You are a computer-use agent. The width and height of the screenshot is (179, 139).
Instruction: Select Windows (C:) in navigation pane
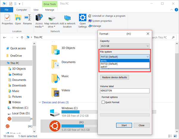pyautogui.click(x=18, y=108)
